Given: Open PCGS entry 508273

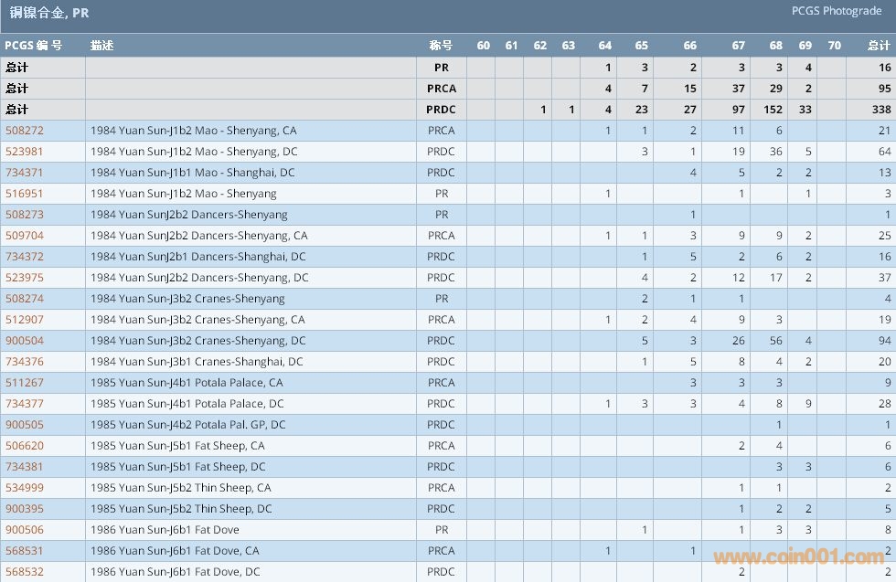Looking at the screenshot, I should [25, 215].
